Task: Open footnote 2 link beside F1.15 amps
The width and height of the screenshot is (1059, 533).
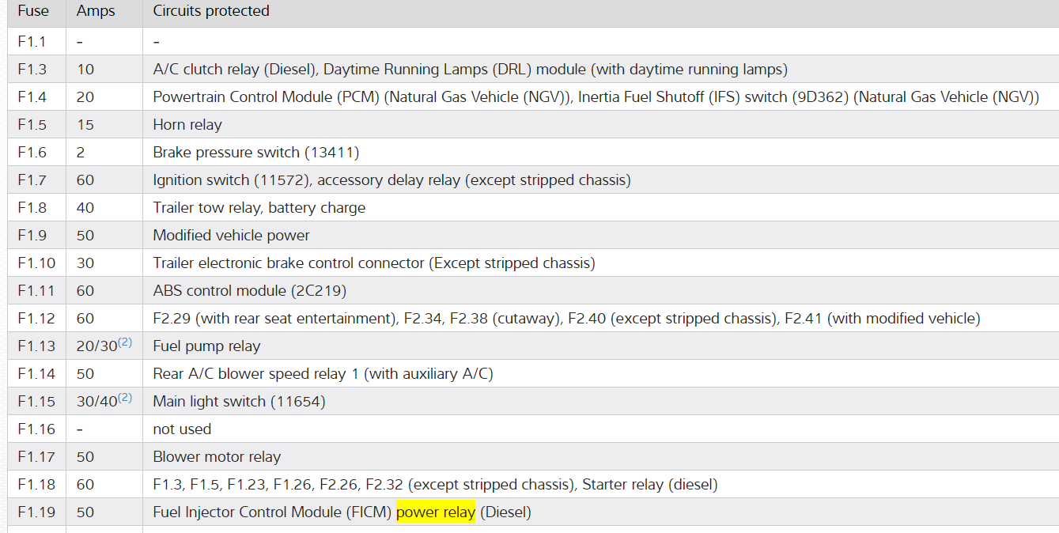Action: (125, 398)
